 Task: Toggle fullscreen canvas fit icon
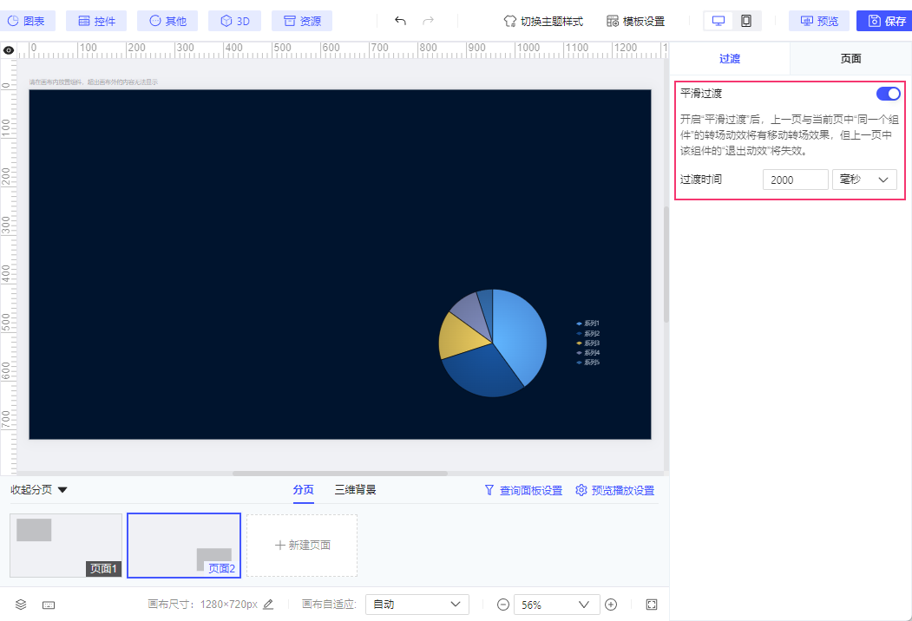(652, 605)
